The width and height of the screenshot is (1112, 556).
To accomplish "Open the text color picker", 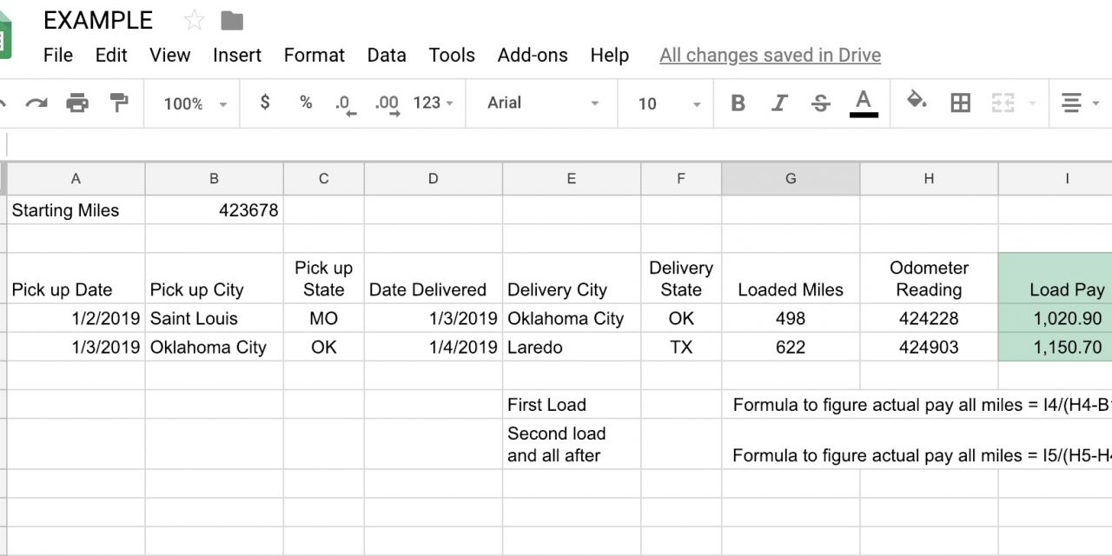I will click(x=863, y=103).
